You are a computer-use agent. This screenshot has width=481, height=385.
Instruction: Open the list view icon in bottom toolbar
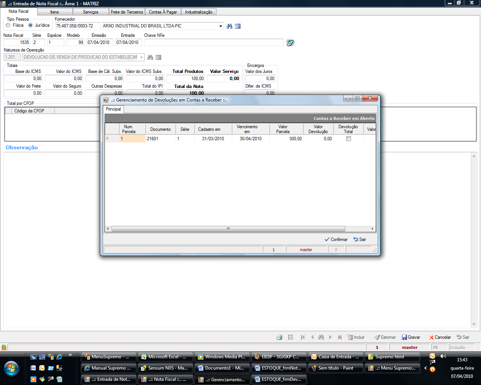(290, 337)
